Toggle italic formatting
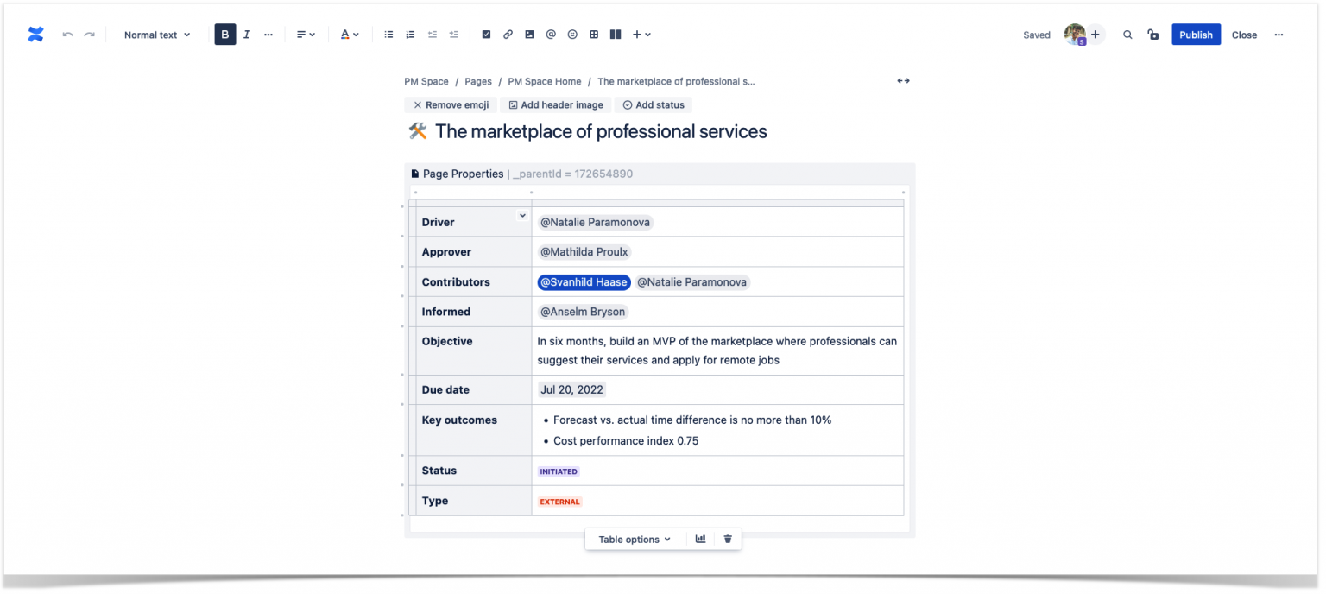The width and height of the screenshot is (1326, 594). coord(246,34)
